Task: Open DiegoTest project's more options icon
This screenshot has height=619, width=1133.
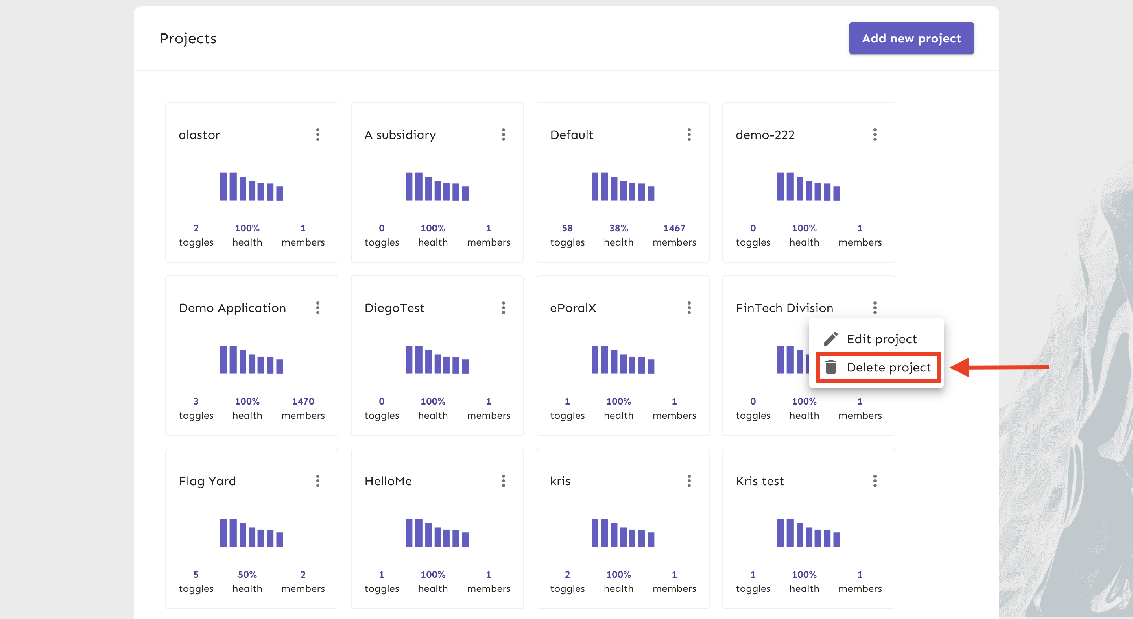Action: 503,307
